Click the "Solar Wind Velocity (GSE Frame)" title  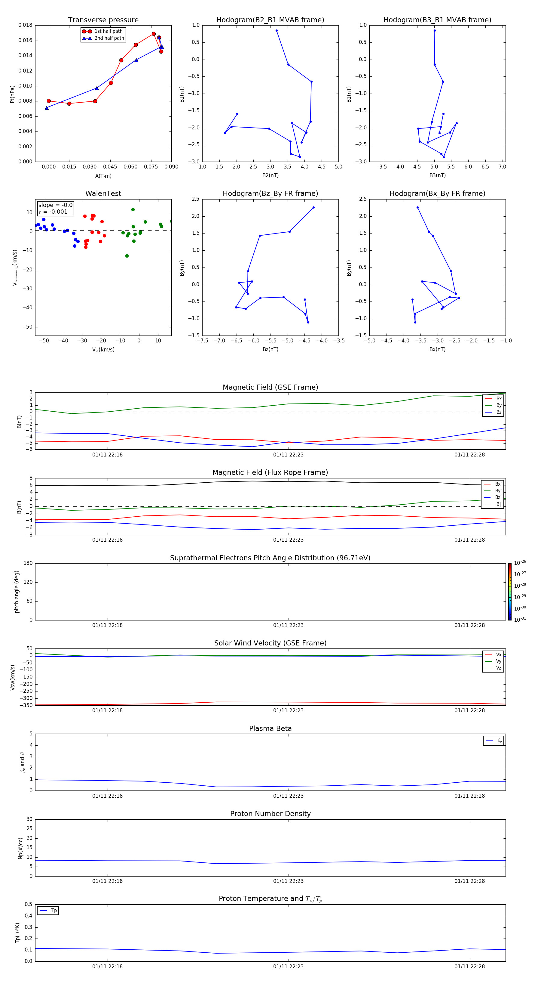pyautogui.click(x=270, y=643)
